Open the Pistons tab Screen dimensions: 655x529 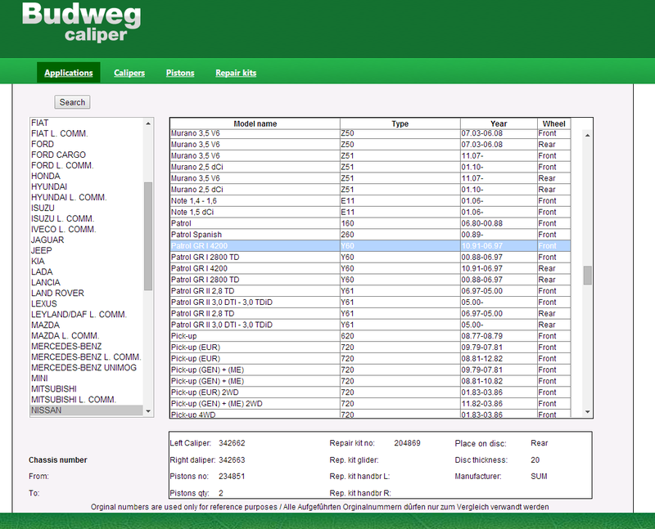tap(180, 73)
